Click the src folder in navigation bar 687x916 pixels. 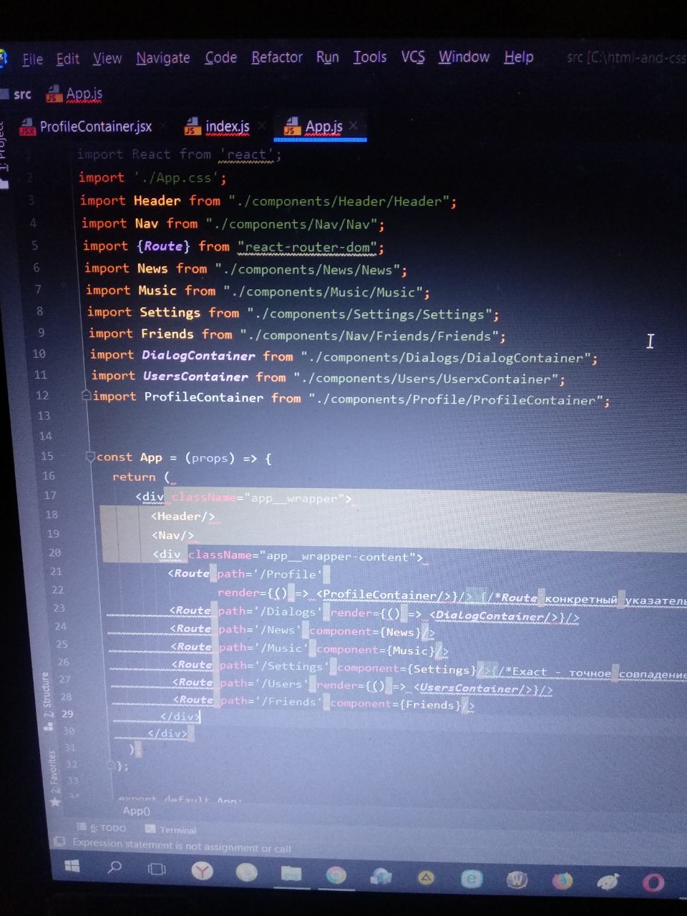[22, 94]
